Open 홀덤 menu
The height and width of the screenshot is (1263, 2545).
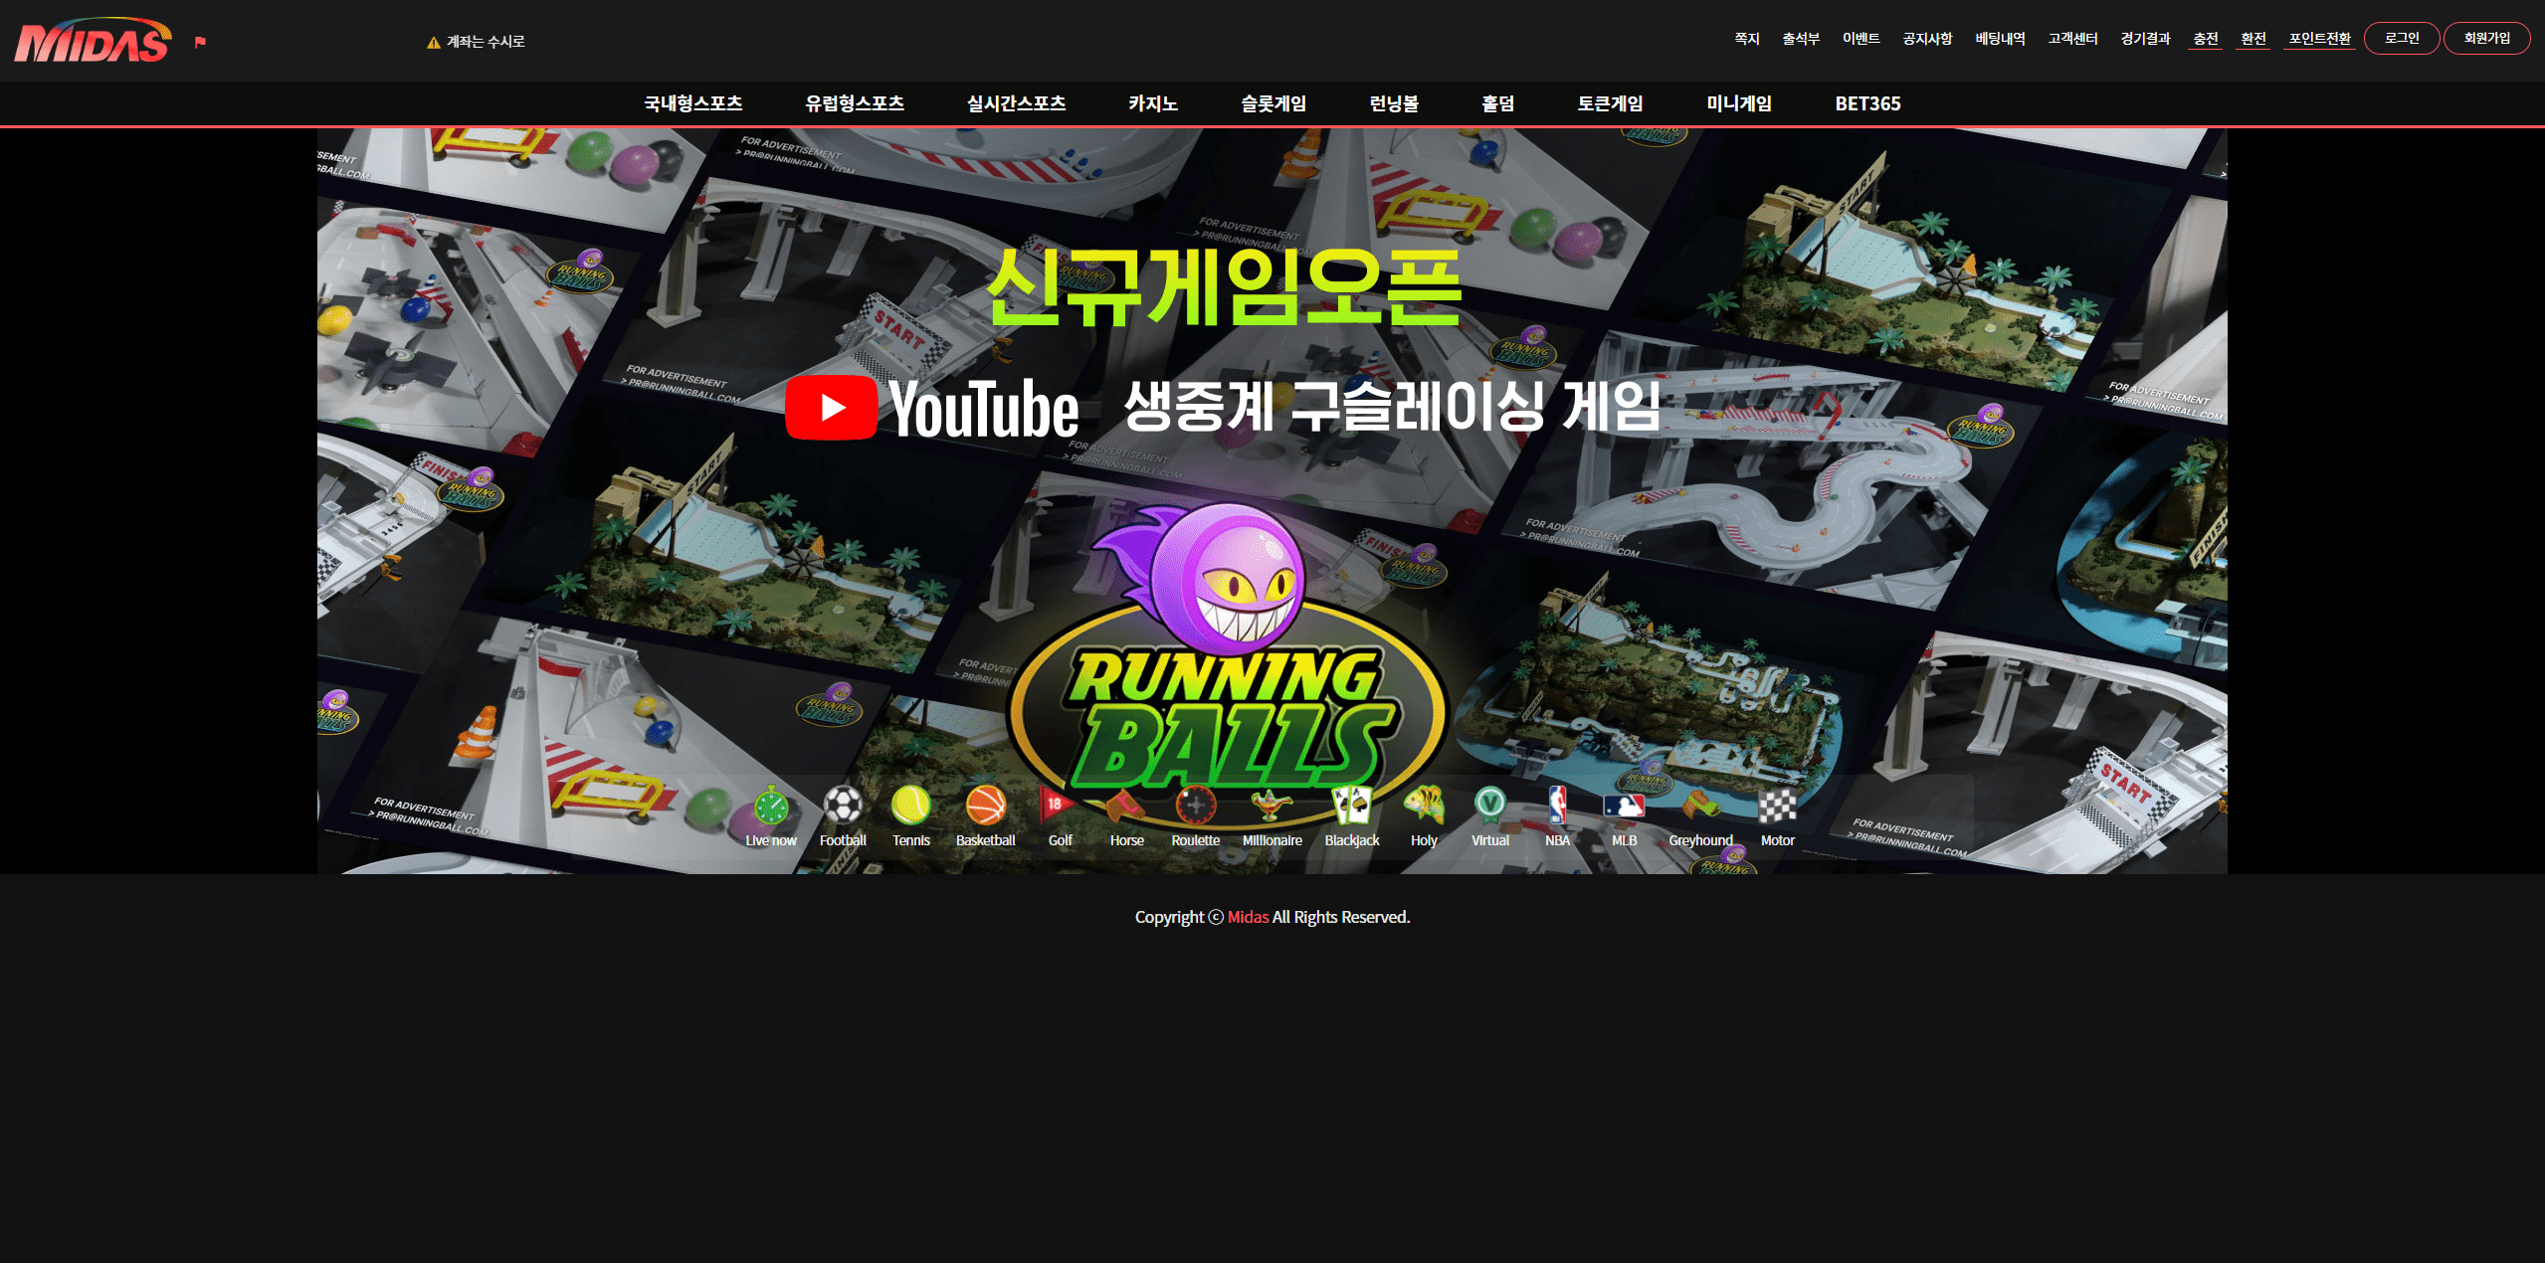coord(1497,103)
